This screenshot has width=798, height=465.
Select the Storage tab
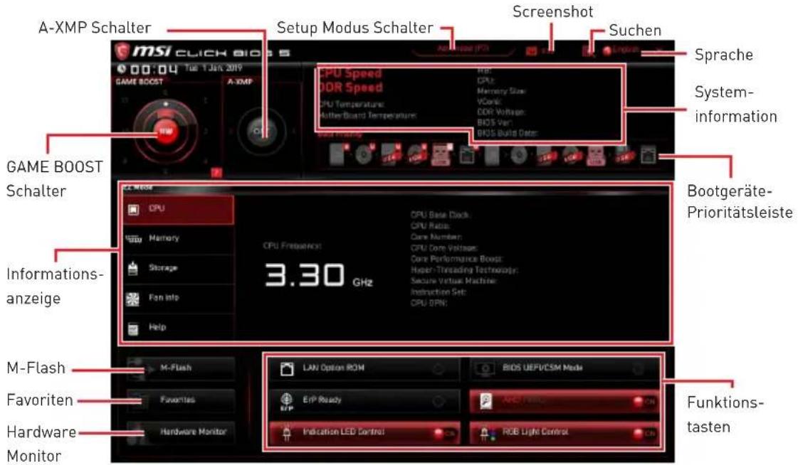pyautogui.click(x=179, y=268)
